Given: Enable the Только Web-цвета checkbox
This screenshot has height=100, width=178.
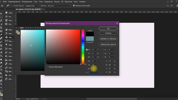Looking at the screenshot, I should click(47, 67).
